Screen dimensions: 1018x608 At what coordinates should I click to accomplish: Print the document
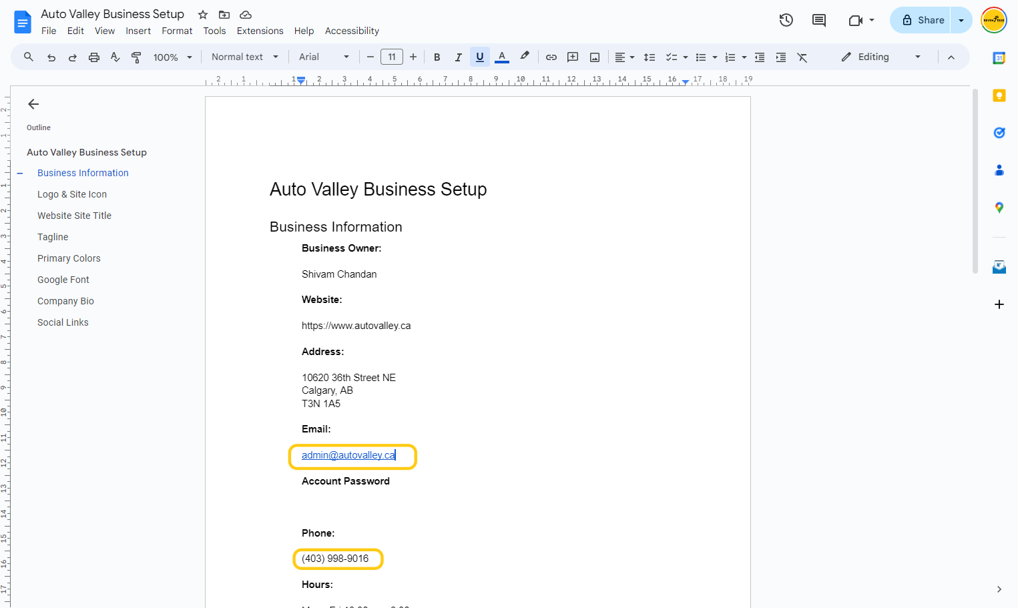tap(94, 57)
